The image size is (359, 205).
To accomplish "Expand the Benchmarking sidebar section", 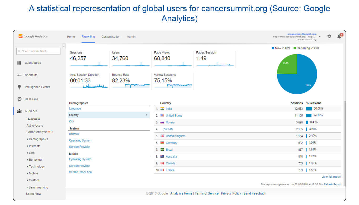I will (x=38, y=187).
